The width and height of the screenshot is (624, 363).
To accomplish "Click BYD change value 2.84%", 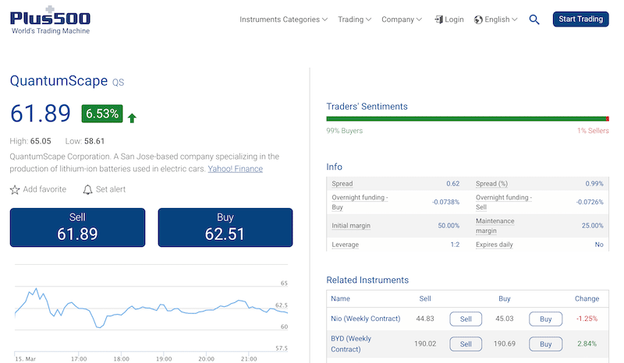I will [587, 344].
